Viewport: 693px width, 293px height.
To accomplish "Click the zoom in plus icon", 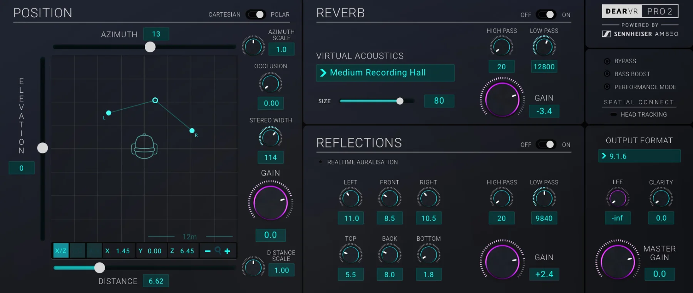I will 228,251.
